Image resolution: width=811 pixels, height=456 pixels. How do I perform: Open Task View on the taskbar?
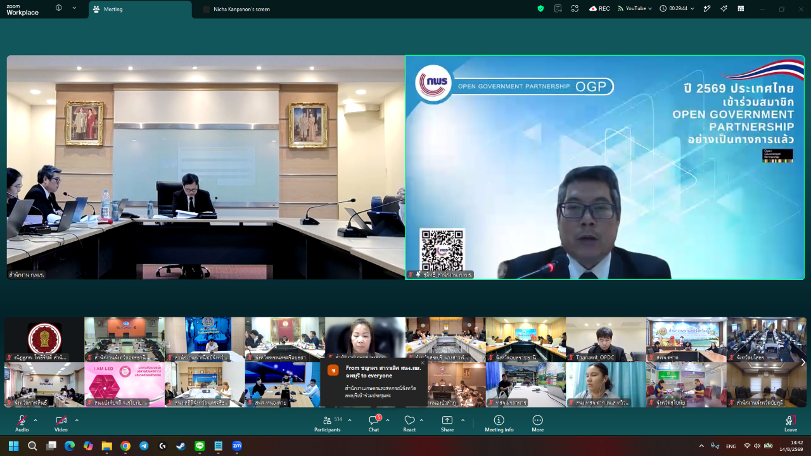(51, 446)
